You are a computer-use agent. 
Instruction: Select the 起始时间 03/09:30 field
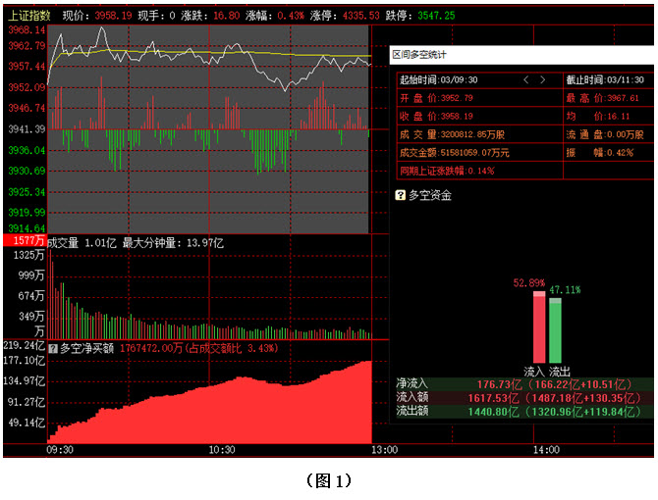click(439, 79)
